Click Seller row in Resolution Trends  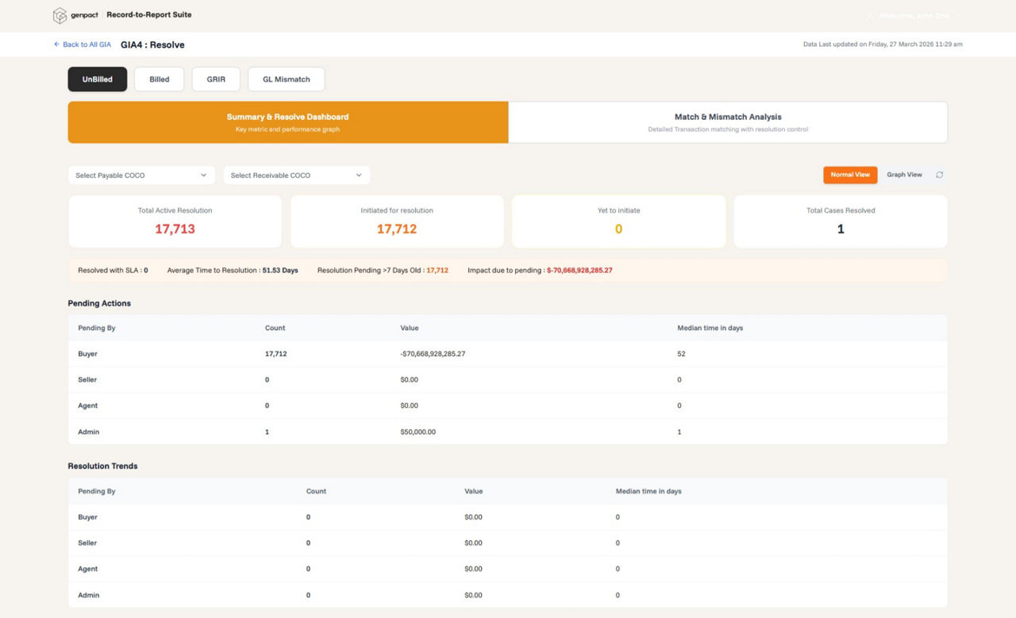pos(508,543)
